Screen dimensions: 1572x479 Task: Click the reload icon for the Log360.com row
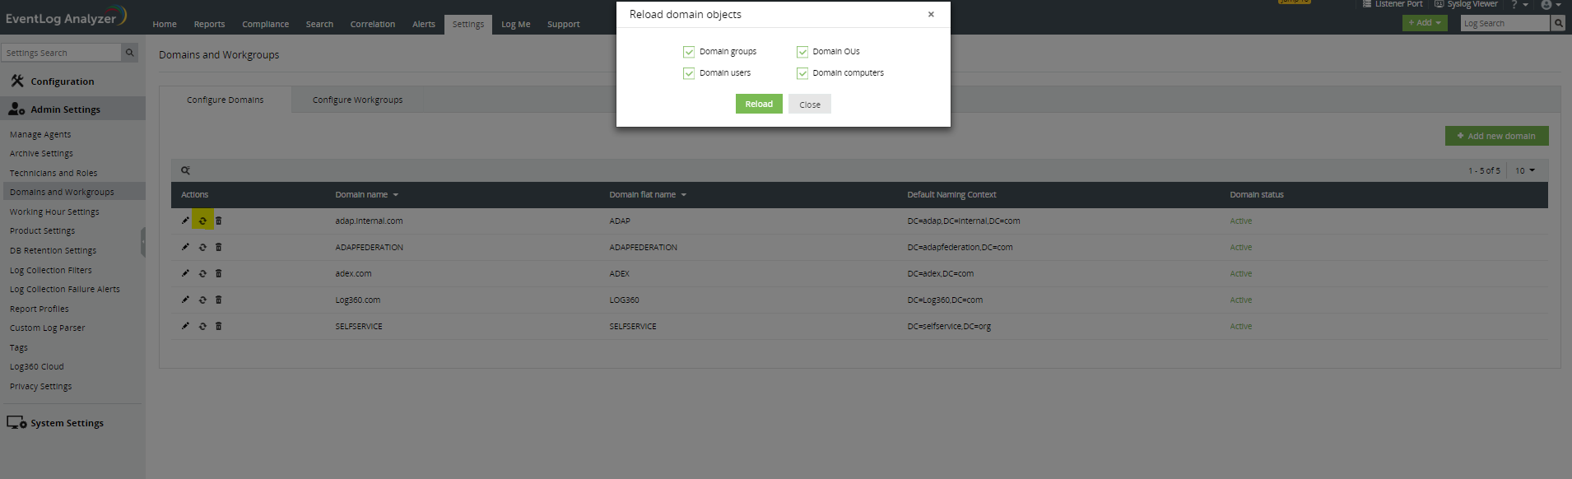click(x=202, y=300)
